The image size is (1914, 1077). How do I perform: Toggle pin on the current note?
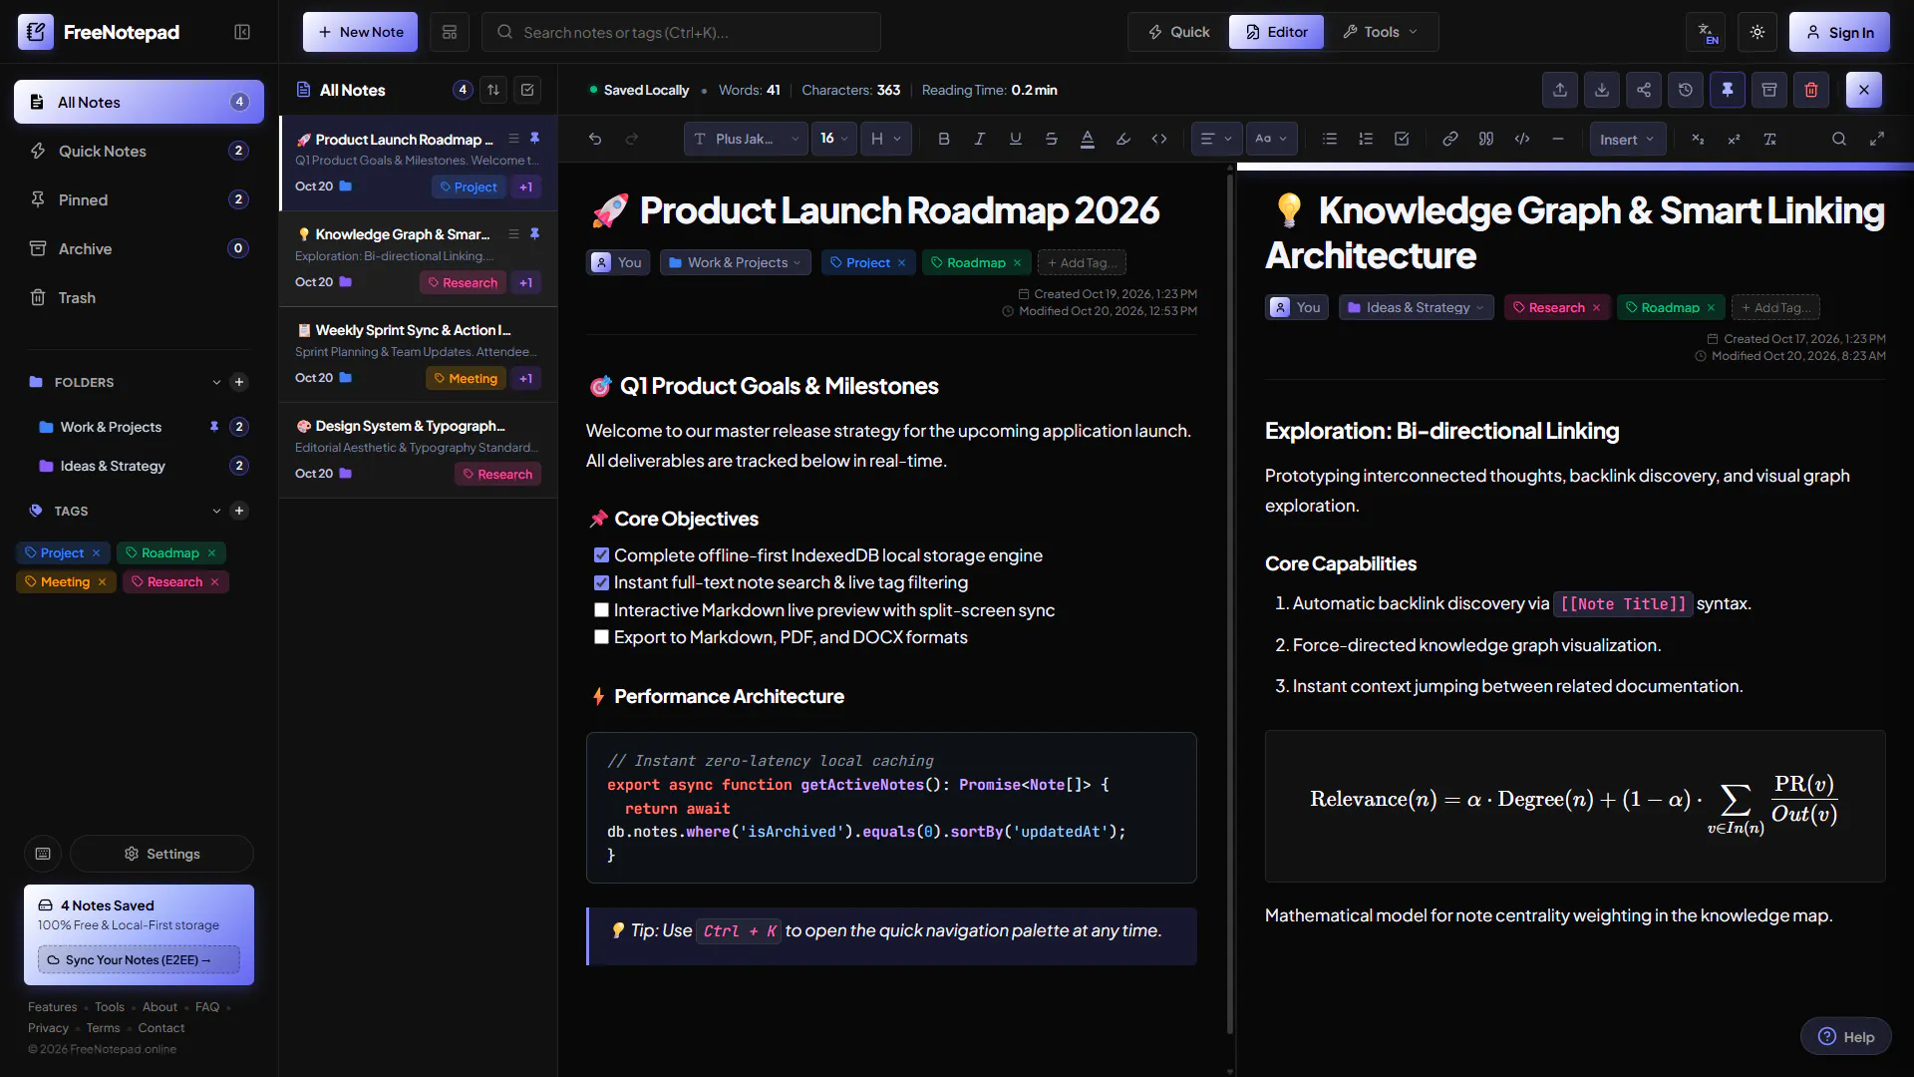coord(1728,90)
